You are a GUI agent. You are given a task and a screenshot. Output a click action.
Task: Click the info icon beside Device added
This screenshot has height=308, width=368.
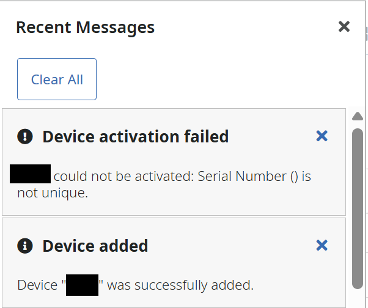(25, 246)
